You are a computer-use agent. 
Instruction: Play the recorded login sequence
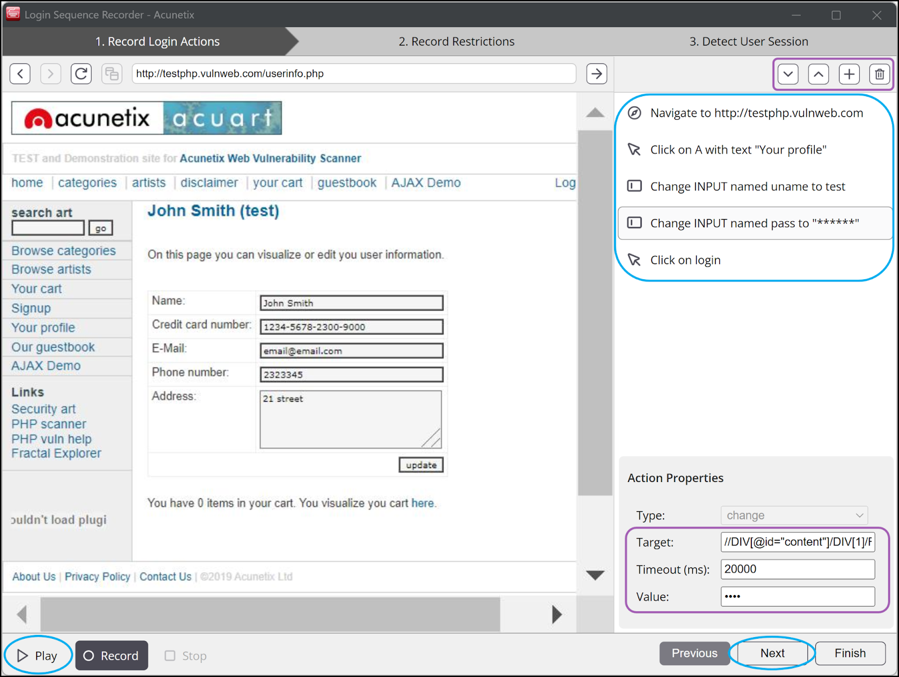(38, 656)
